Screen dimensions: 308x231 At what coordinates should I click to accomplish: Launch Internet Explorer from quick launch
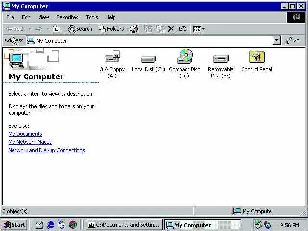point(51,225)
